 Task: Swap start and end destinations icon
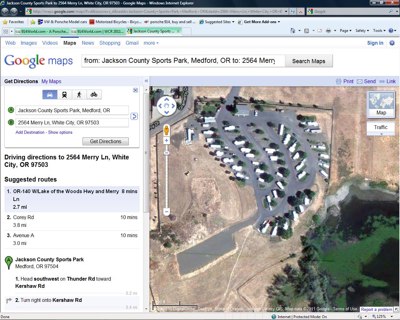click(134, 117)
